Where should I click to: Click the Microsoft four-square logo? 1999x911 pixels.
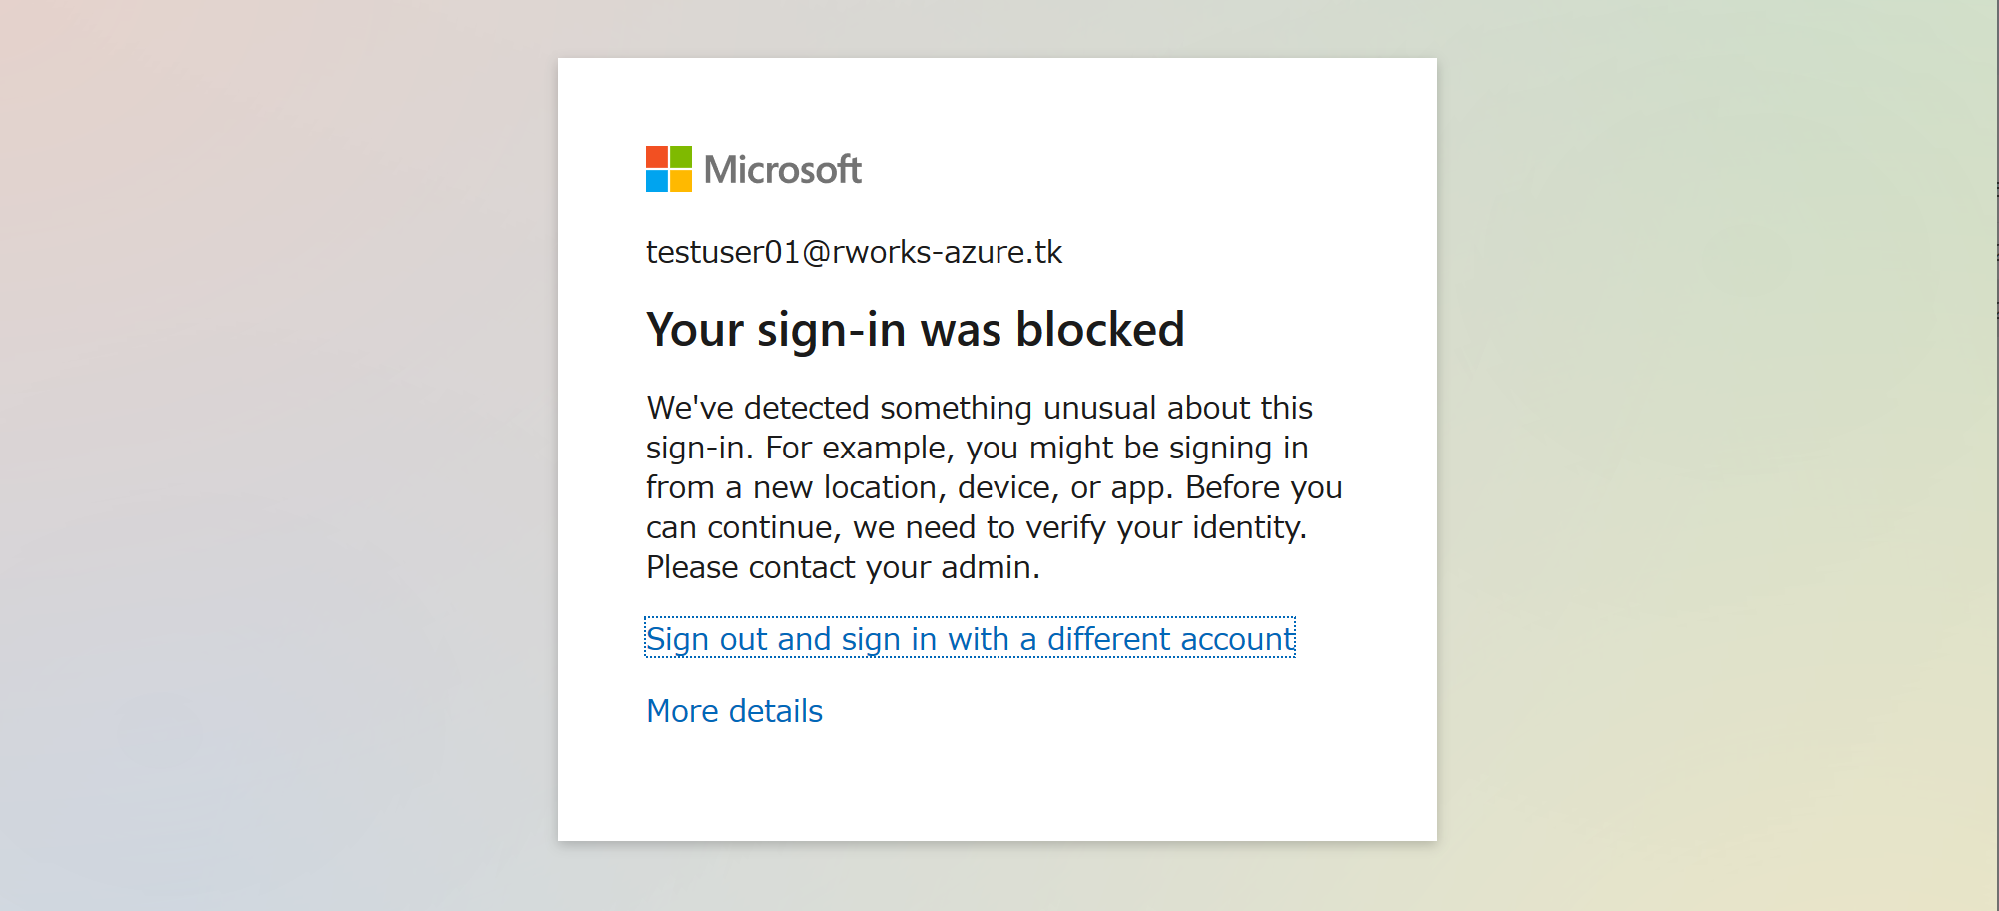click(669, 169)
